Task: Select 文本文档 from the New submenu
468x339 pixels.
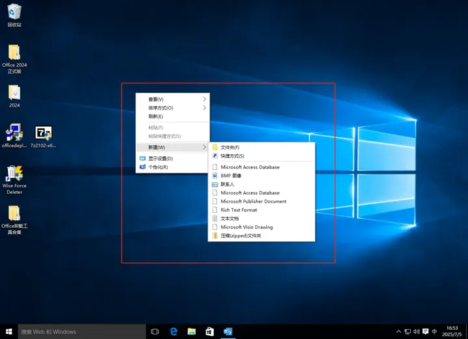Action: pyautogui.click(x=230, y=219)
